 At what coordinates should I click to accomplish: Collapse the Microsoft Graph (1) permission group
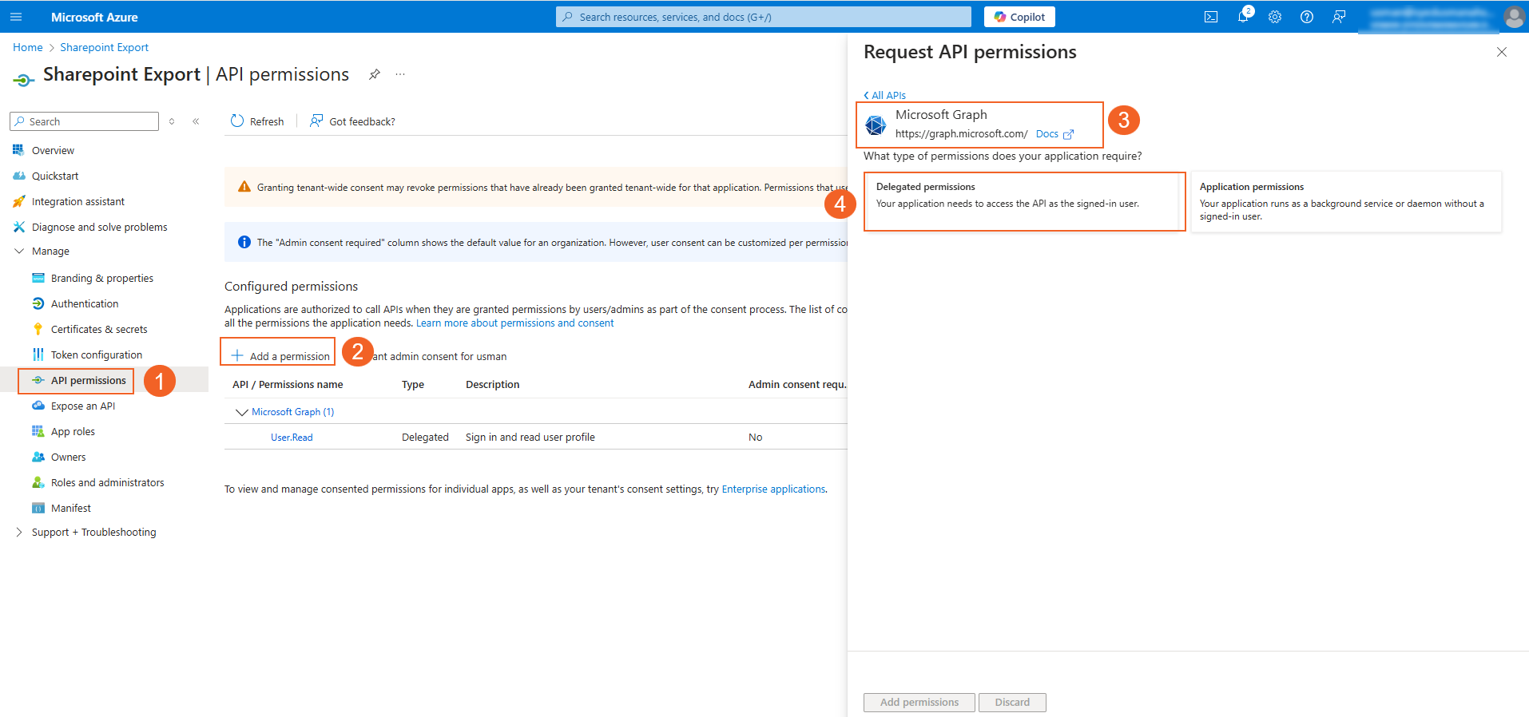241,412
